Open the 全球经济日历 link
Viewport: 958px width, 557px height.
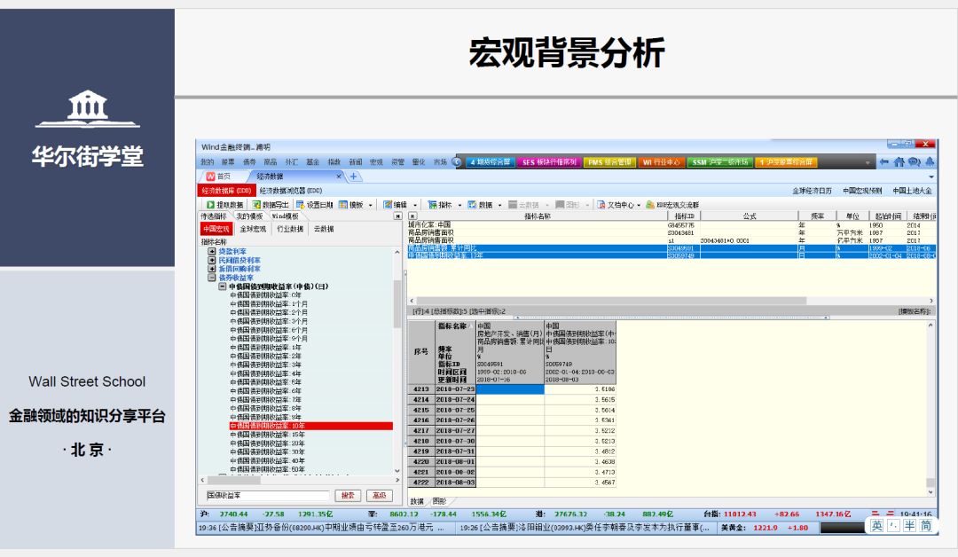click(812, 191)
